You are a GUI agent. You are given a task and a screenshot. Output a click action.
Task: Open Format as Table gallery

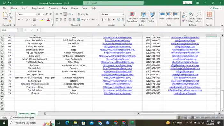(143, 17)
